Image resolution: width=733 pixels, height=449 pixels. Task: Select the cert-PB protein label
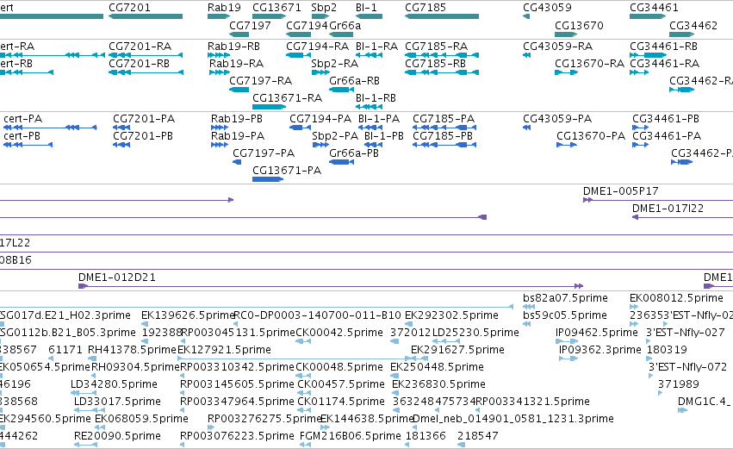[22, 135]
